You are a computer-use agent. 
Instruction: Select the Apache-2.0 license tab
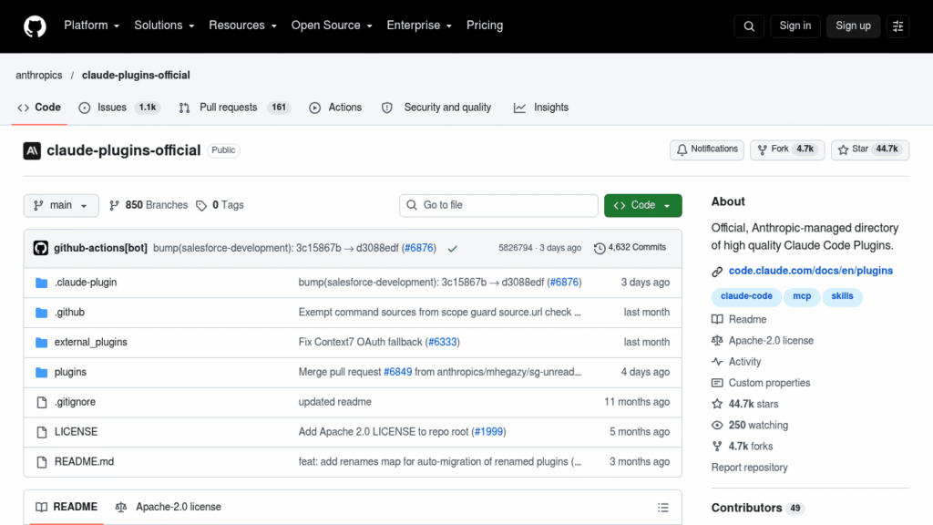[x=169, y=507]
